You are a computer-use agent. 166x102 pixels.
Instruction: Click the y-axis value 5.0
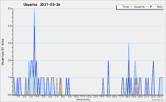pos(9,9)
